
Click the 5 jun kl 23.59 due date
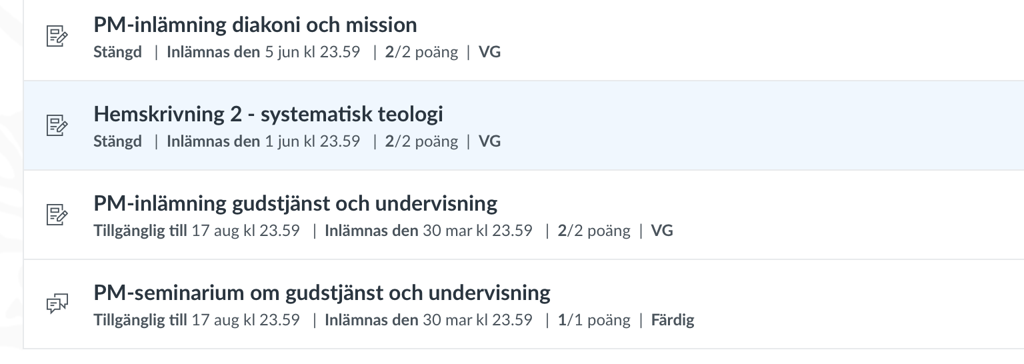(313, 52)
